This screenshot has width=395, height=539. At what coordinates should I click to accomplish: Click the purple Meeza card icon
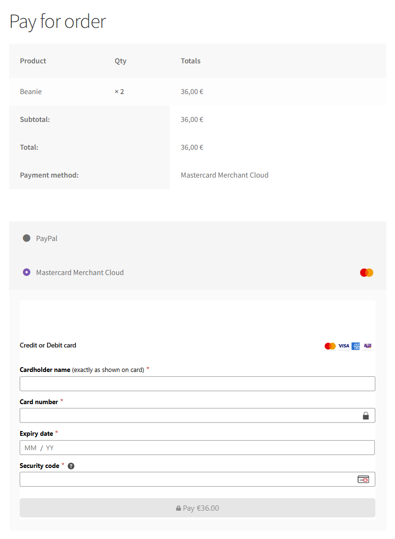point(368,346)
